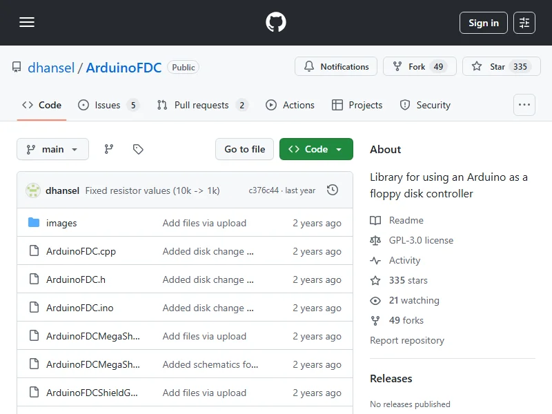View tags via the tag icon
This screenshot has height=414, width=552.
click(x=138, y=149)
